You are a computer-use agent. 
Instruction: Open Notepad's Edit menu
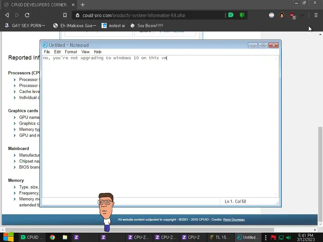pos(57,52)
